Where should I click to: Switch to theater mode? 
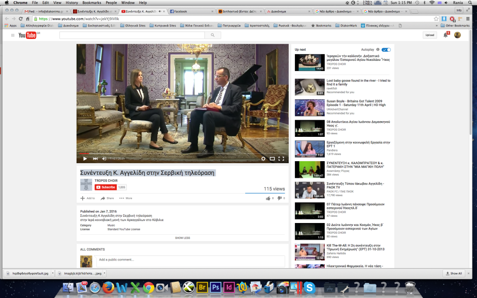pyautogui.click(x=272, y=159)
